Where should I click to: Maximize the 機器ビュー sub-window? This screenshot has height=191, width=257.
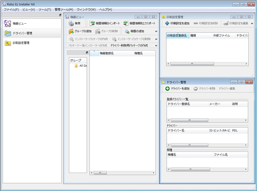(x=145, y=16)
